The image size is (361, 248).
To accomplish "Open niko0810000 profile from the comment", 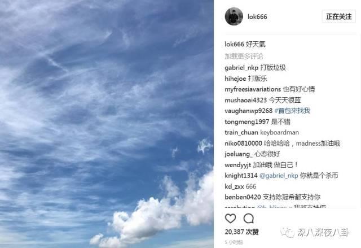I will [x=243, y=143].
